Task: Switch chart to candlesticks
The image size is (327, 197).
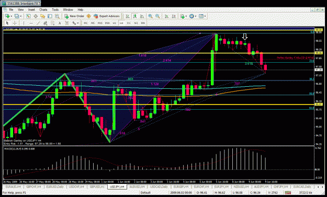Action: click(134, 16)
